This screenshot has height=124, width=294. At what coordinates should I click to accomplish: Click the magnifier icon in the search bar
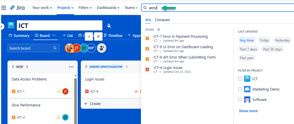coord(145,8)
